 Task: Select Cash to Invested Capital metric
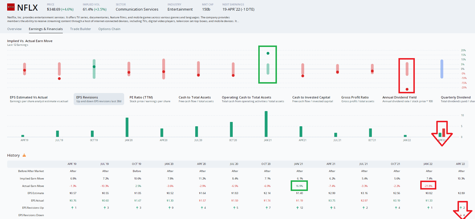tap(312, 99)
